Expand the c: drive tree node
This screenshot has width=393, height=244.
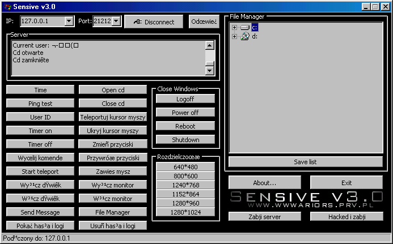pos(234,27)
